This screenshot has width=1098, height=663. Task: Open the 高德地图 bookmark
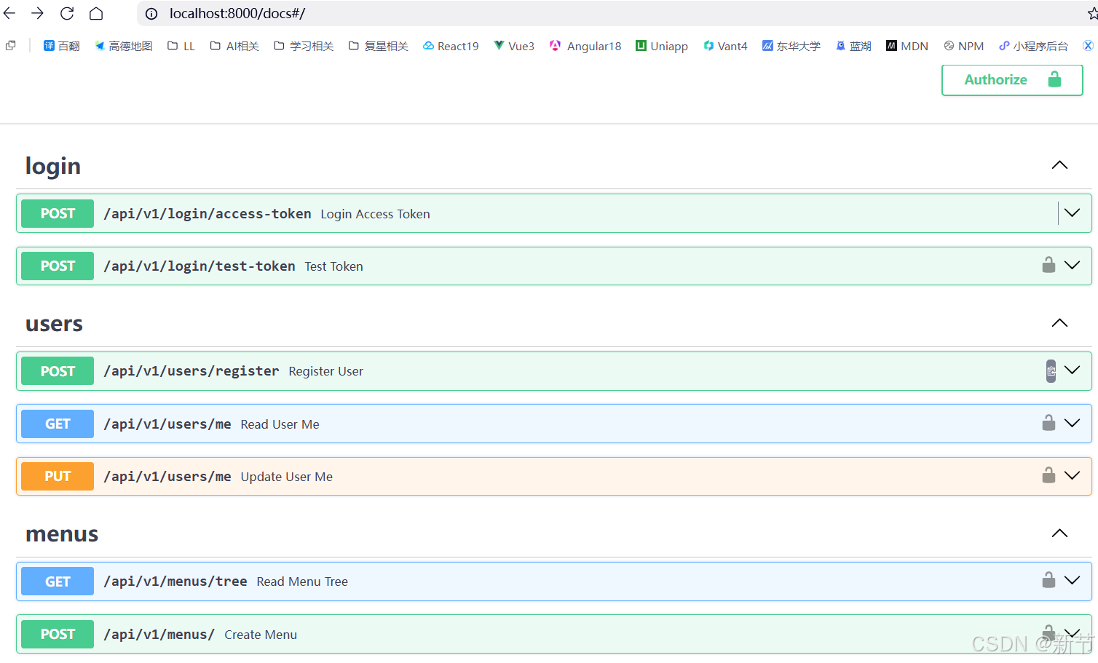[x=124, y=46]
